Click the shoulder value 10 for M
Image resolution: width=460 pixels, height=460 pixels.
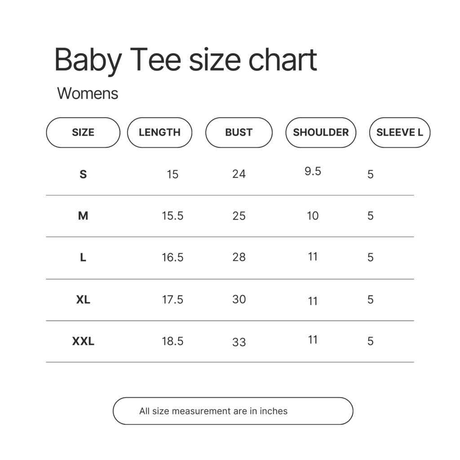313,216
